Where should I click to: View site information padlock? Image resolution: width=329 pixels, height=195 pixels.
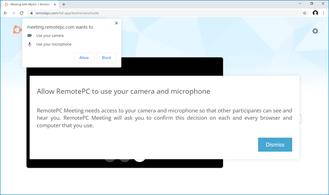click(32, 13)
